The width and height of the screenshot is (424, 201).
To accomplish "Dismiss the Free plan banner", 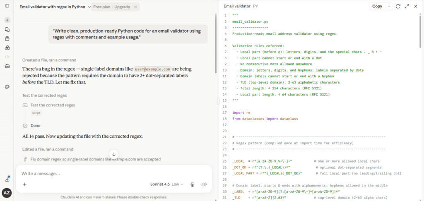I will click(136, 7).
